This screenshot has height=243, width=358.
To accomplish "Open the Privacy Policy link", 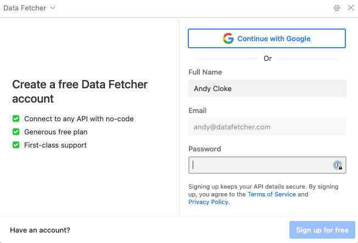I will pos(208,202).
